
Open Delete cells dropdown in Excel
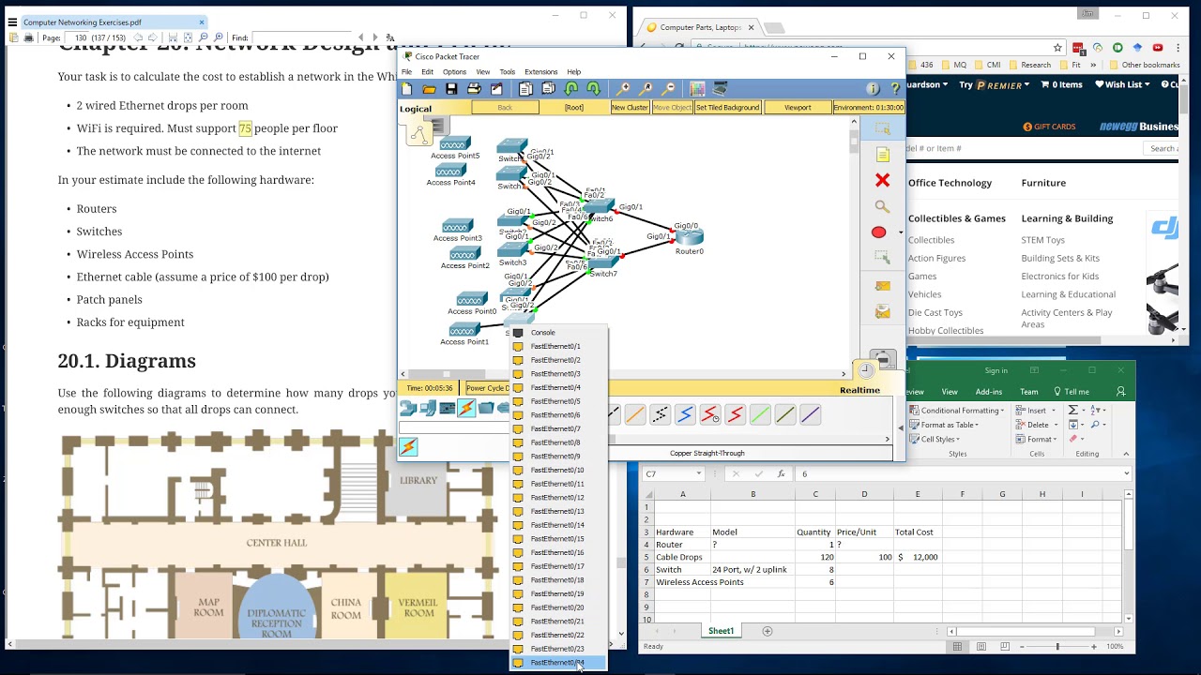pyautogui.click(x=1037, y=425)
